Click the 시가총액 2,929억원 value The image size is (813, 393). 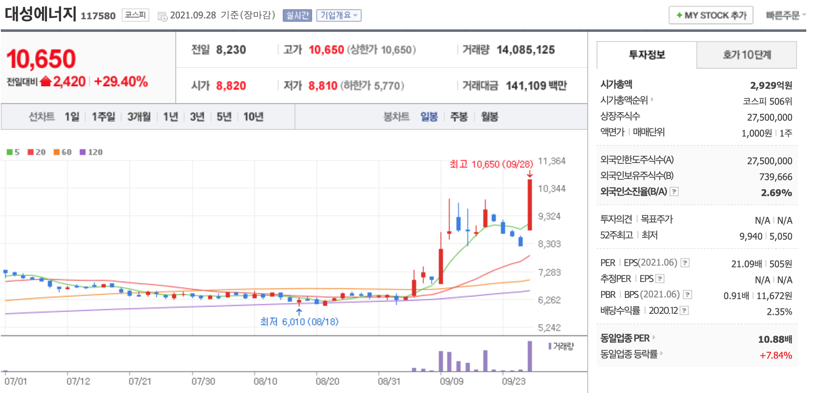tap(771, 85)
